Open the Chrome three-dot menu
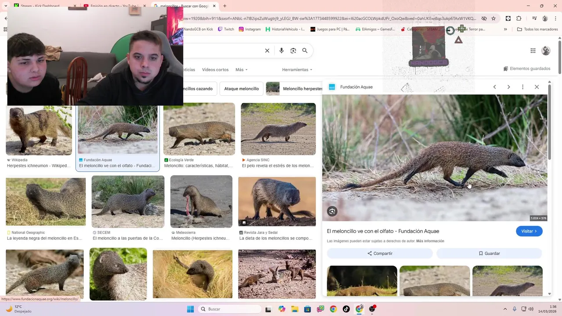562x316 pixels. pyautogui.click(x=555, y=18)
